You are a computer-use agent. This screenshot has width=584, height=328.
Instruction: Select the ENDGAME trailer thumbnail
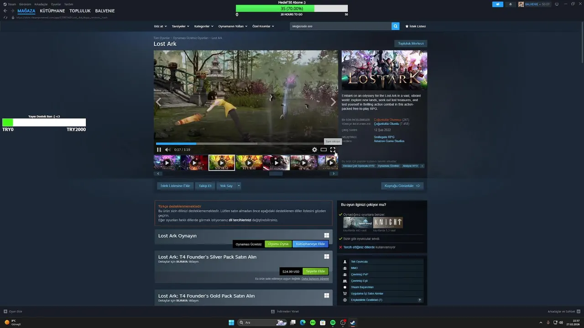point(194,163)
